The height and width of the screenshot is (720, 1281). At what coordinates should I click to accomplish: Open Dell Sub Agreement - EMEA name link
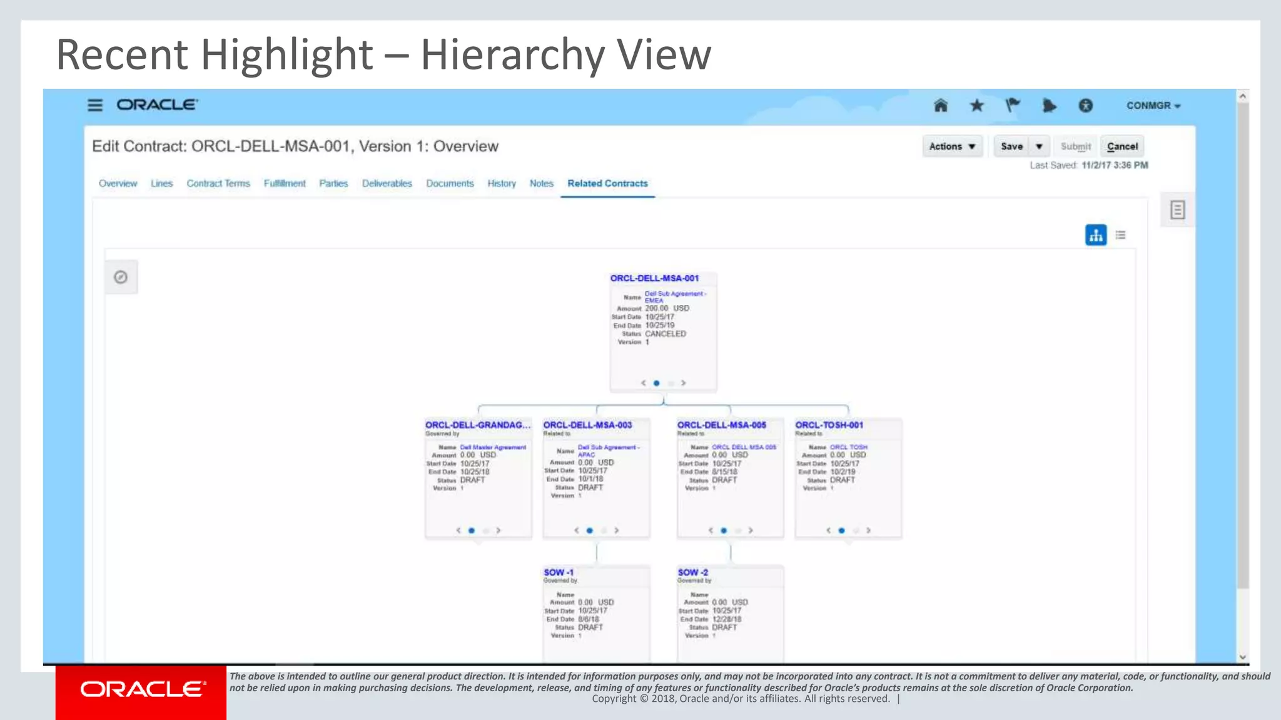[x=676, y=297]
